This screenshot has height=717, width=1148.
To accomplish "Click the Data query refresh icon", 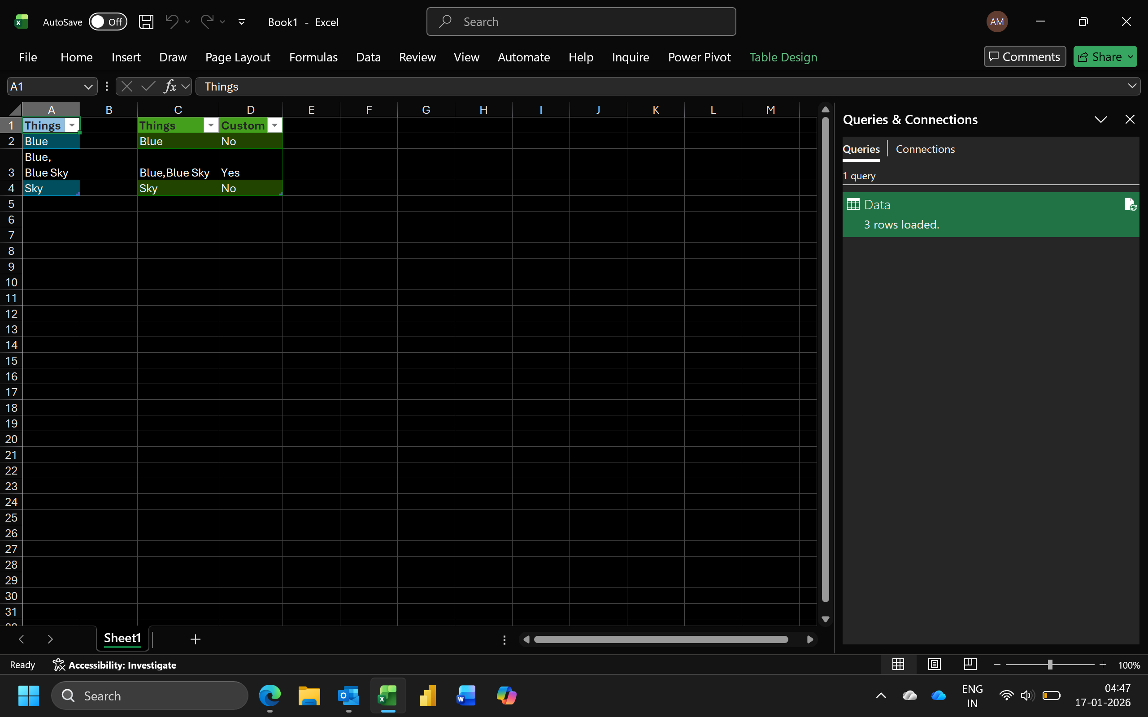I will [1130, 204].
